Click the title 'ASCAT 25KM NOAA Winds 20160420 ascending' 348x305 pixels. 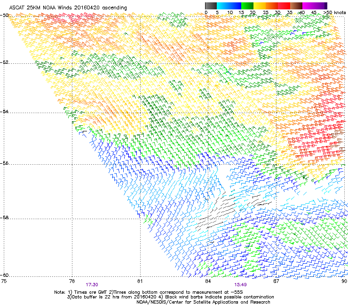[x=68, y=8]
